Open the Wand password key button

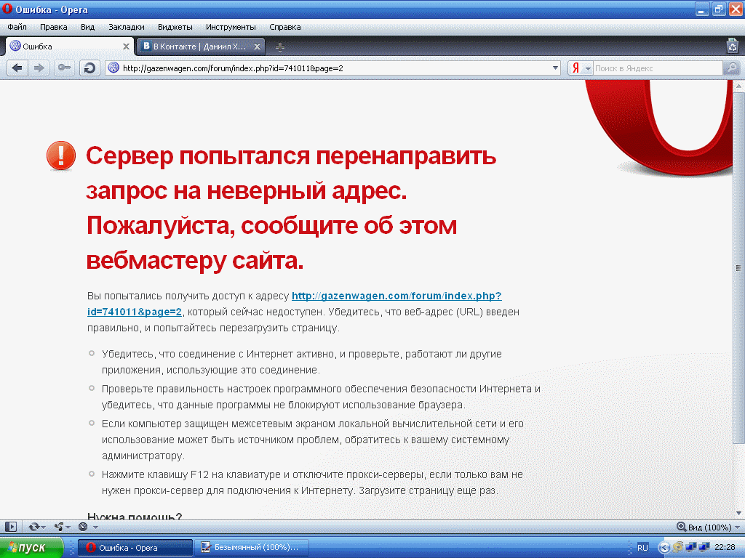coord(64,68)
